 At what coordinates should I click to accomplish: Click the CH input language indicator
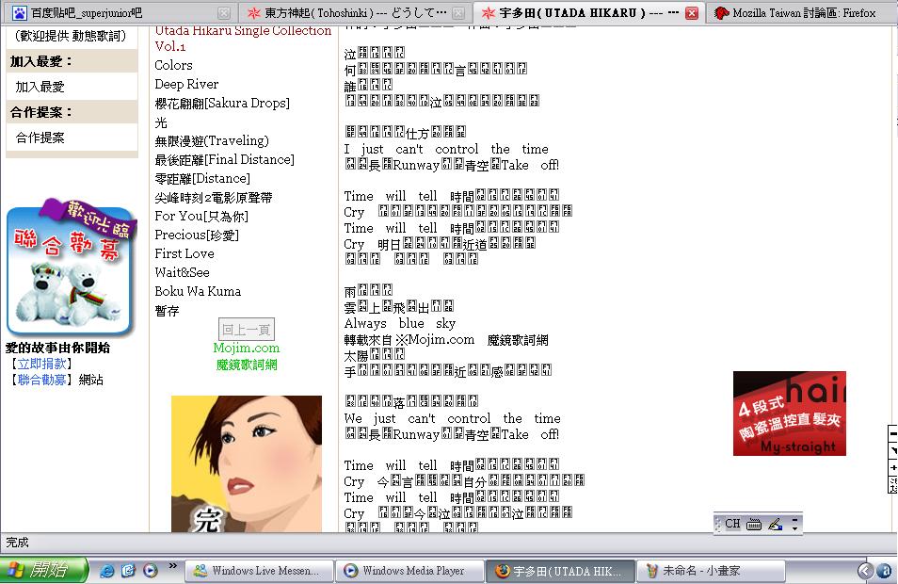pyautogui.click(x=732, y=524)
